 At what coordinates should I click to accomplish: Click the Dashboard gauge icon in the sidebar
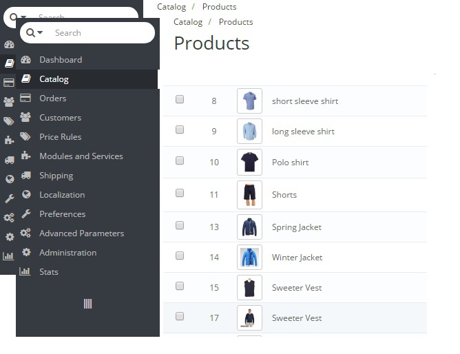click(26, 60)
